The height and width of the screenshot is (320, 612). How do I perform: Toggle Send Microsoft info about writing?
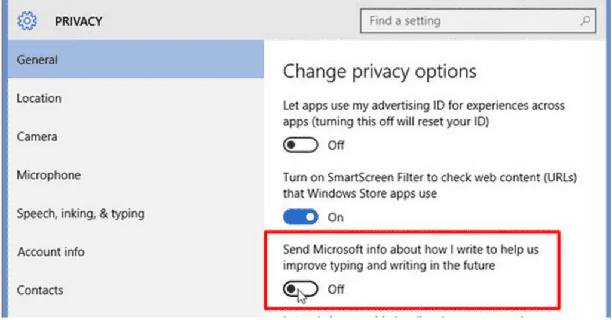click(x=301, y=289)
